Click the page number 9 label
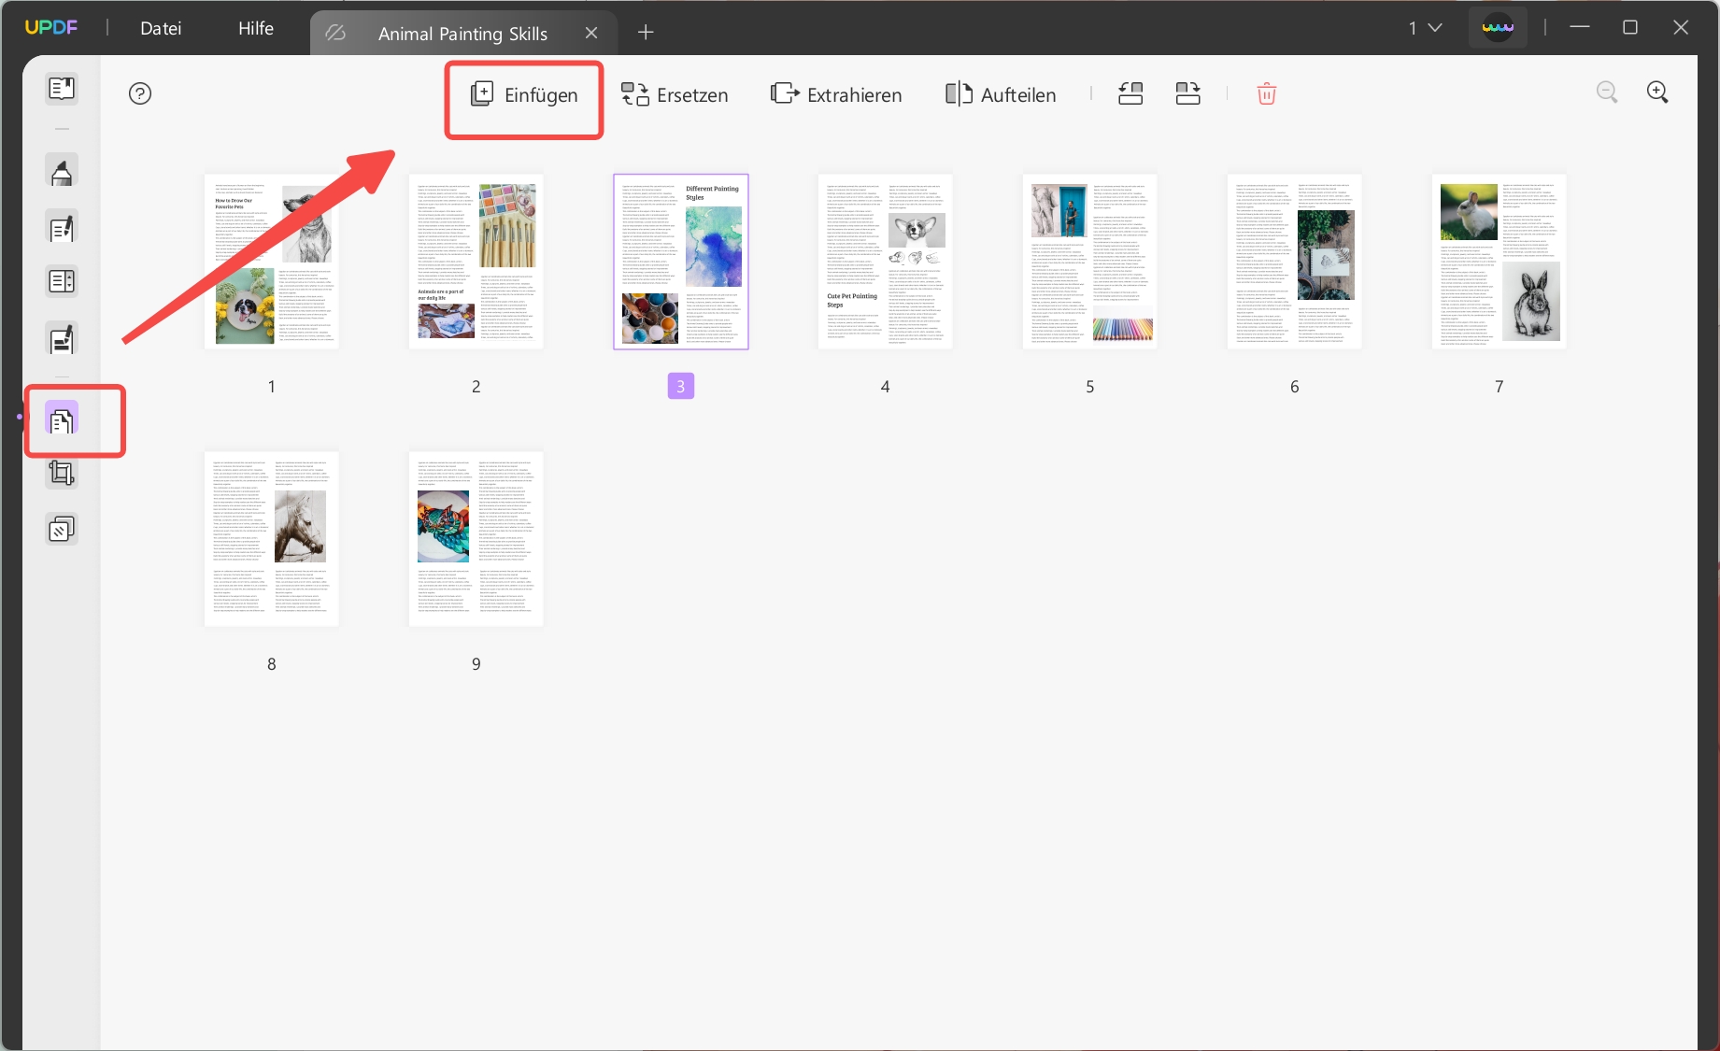The image size is (1720, 1051). (x=476, y=663)
